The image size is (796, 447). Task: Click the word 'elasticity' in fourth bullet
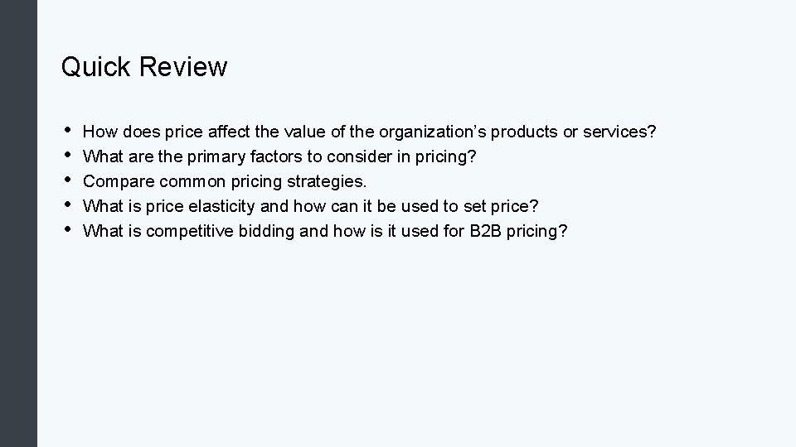pos(221,206)
